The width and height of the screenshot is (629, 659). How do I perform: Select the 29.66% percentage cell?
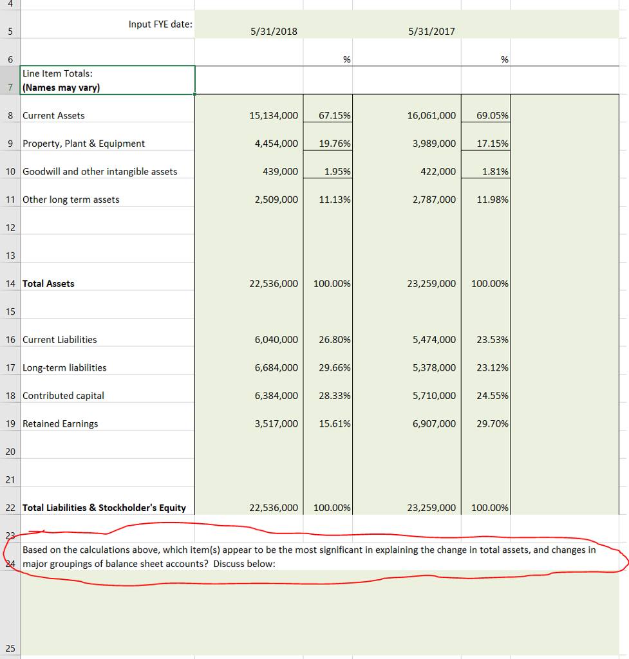(328, 360)
